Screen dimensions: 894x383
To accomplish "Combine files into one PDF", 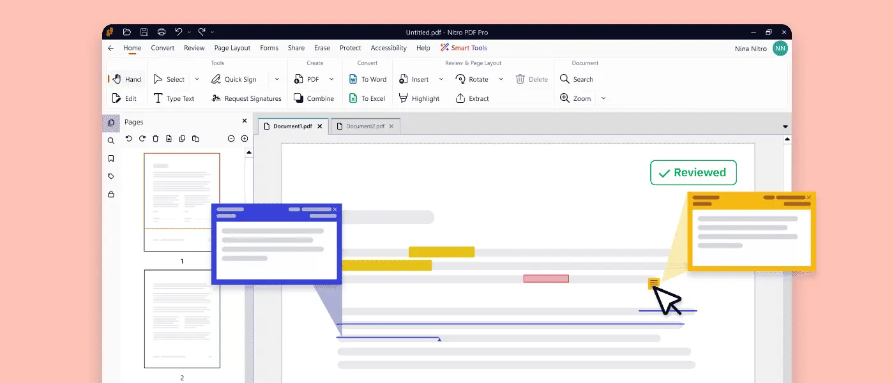I will (314, 98).
